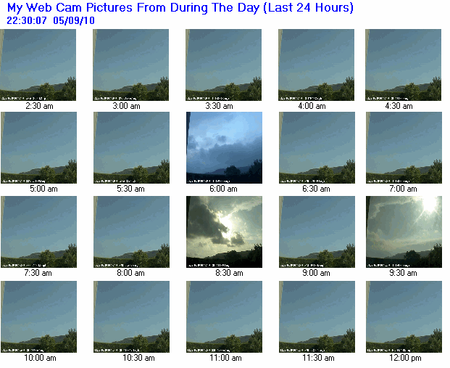Screen dimensions: 450x368
Task: Open the 8:00 am webcam thumbnail
Action: pos(131,232)
